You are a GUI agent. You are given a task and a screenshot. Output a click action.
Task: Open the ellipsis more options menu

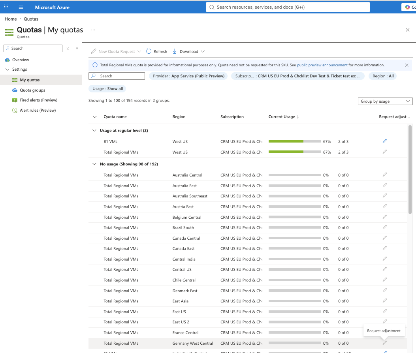(93, 30)
